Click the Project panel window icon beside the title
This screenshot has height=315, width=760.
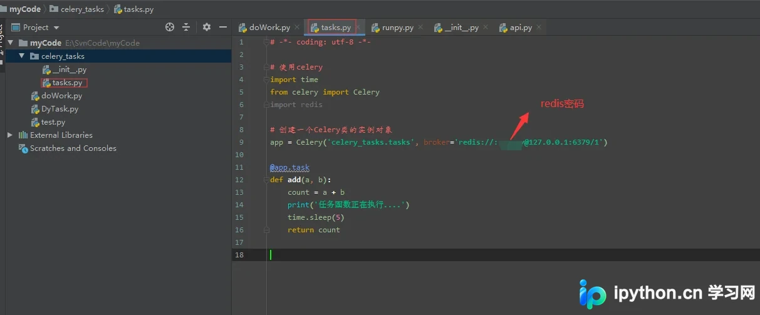click(16, 28)
